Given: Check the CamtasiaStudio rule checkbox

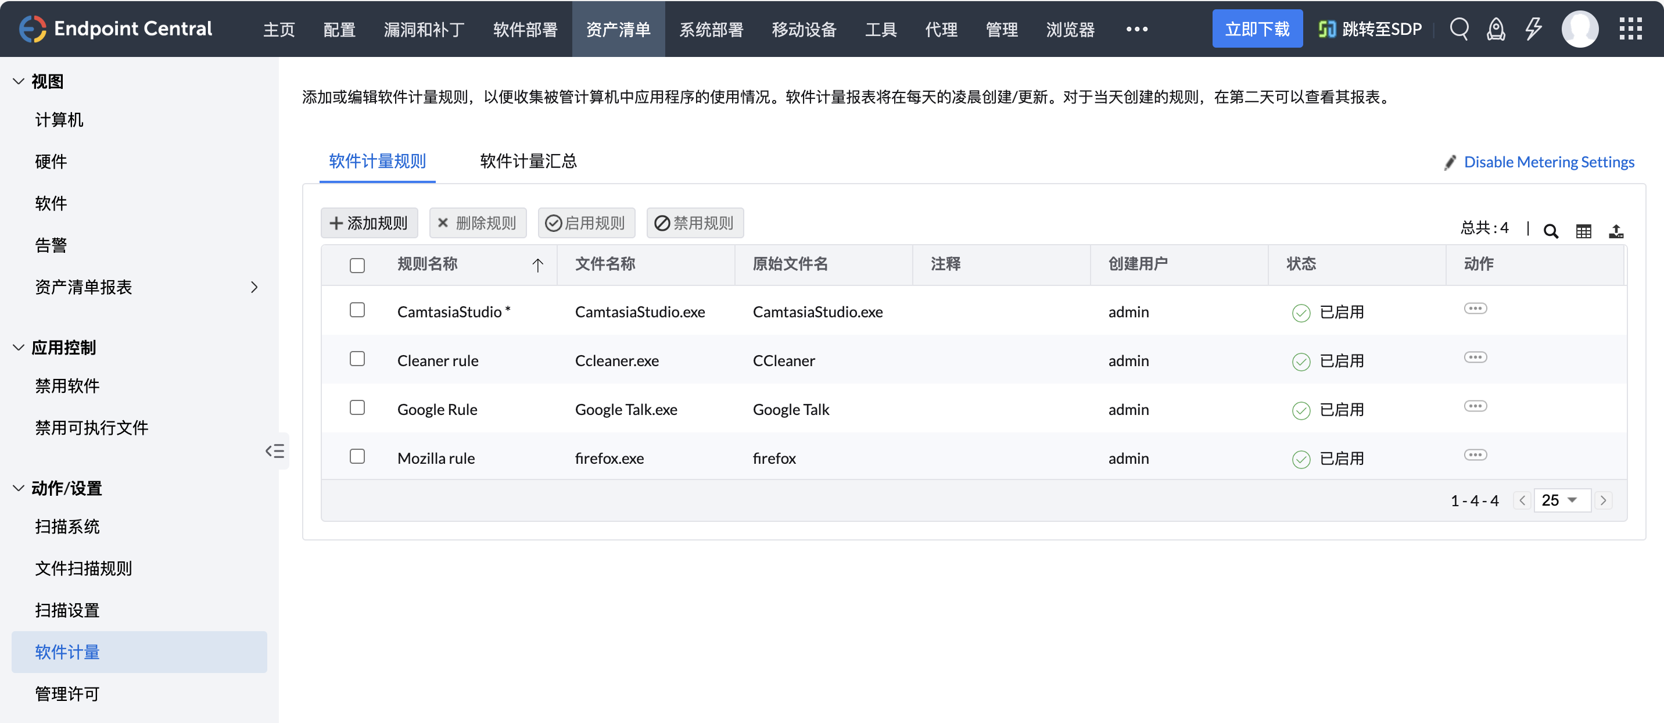Looking at the screenshot, I should point(357,310).
